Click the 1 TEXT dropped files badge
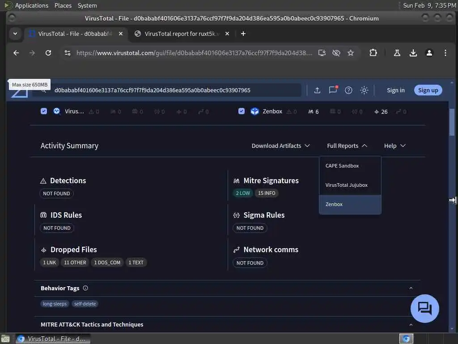This screenshot has width=458, height=344. click(x=136, y=262)
